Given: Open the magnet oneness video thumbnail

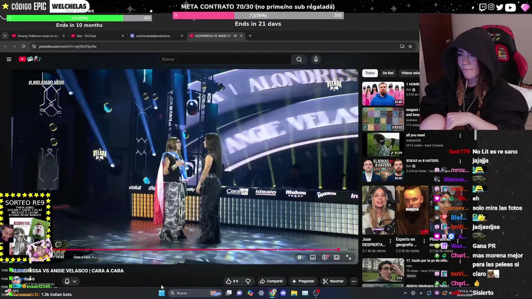Looking at the screenshot, I should [x=383, y=119].
